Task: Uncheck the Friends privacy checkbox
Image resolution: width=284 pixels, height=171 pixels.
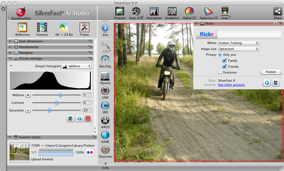Action: (x=224, y=67)
